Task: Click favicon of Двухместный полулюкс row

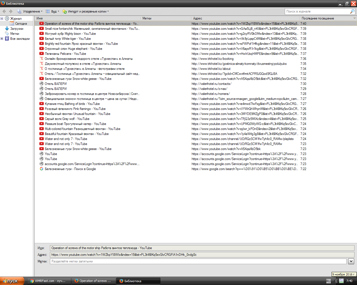Action: pos(42,64)
